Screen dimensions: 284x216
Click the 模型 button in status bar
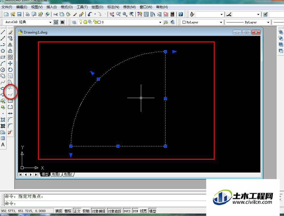[x=153, y=211]
